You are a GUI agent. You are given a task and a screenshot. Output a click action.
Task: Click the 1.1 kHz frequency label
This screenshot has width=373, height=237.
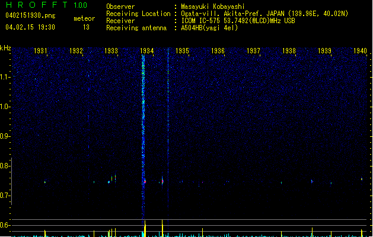click(x=5, y=77)
